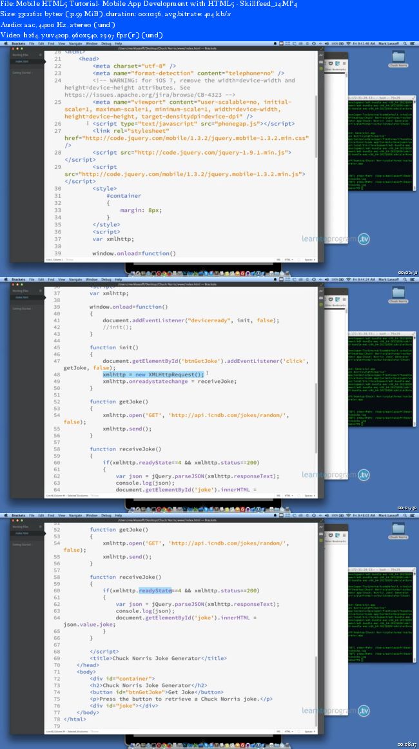The image size is (419, 749).
Task: Click the '//init();' comment line
Action: tap(117, 327)
